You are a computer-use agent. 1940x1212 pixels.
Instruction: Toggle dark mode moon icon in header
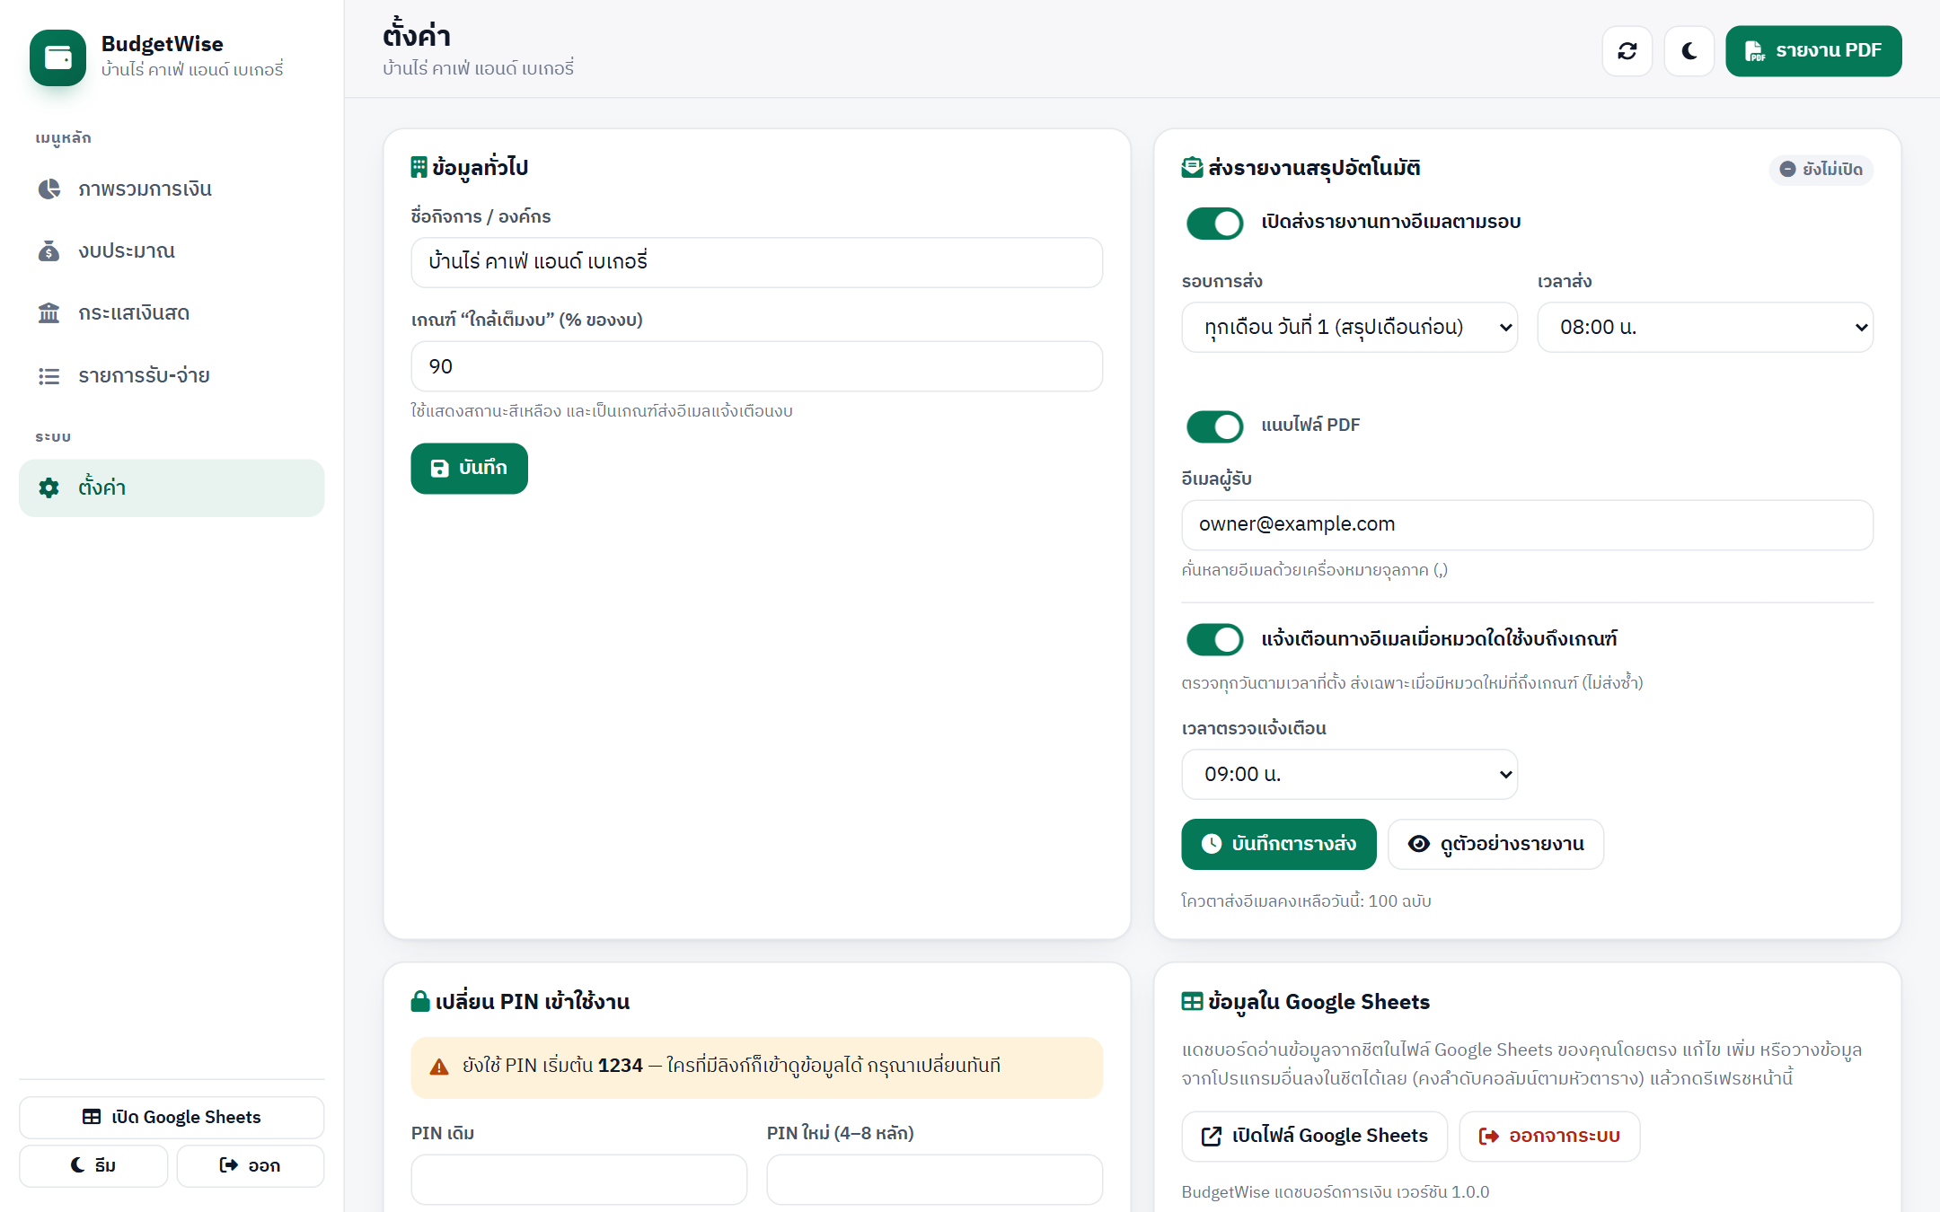point(1689,51)
